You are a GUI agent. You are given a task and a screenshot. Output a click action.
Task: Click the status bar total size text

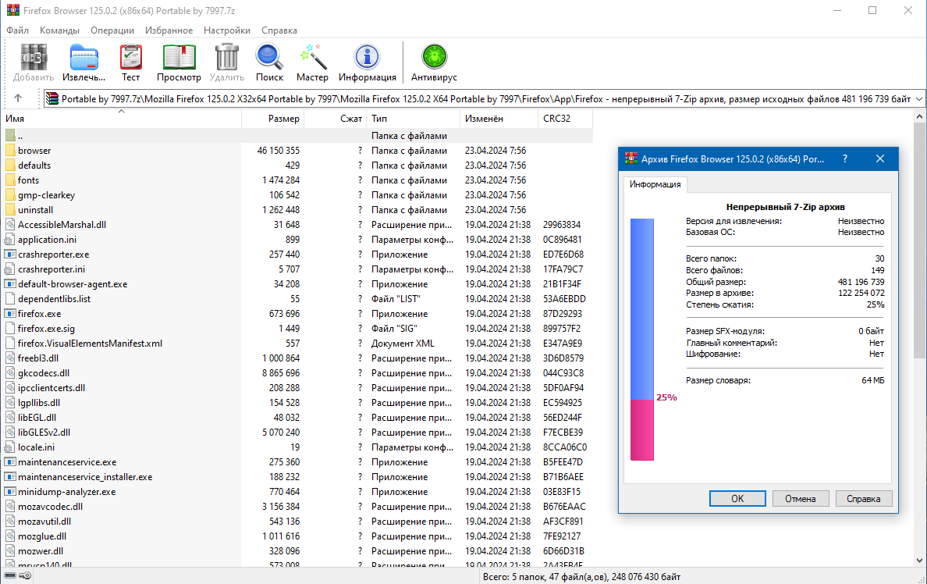point(582,576)
